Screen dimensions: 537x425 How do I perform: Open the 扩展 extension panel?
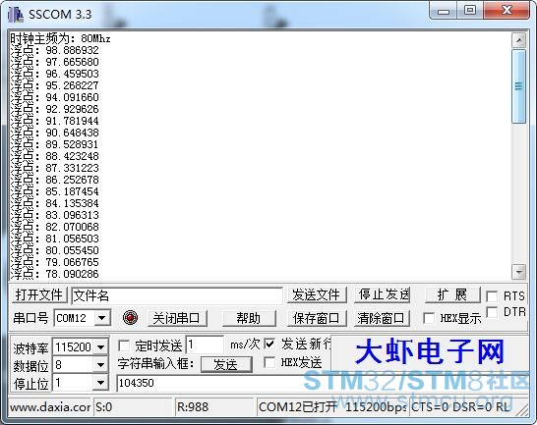(x=452, y=294)
